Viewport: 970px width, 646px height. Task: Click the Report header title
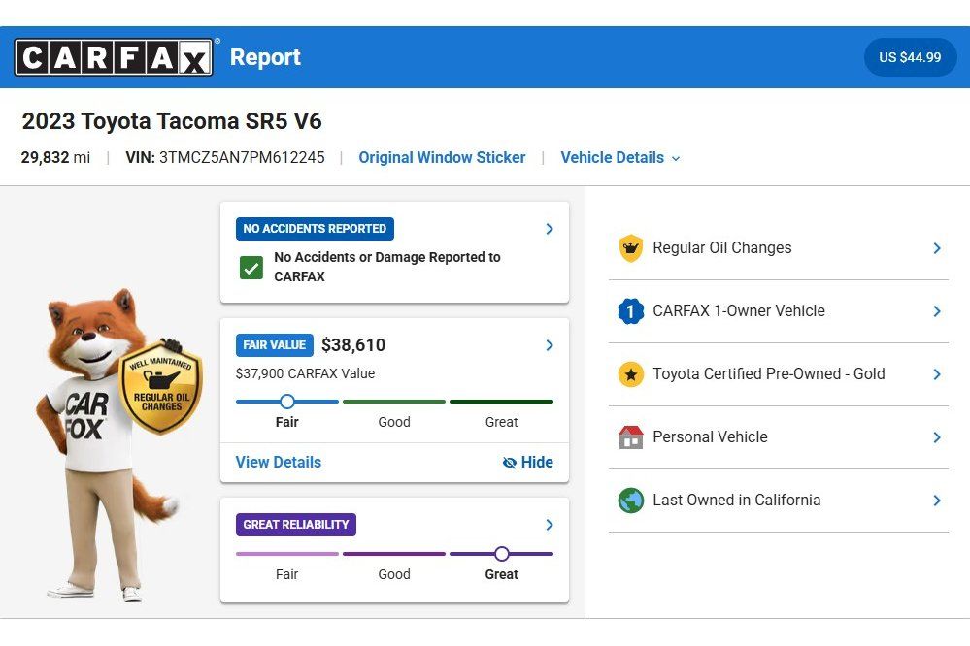265,57
